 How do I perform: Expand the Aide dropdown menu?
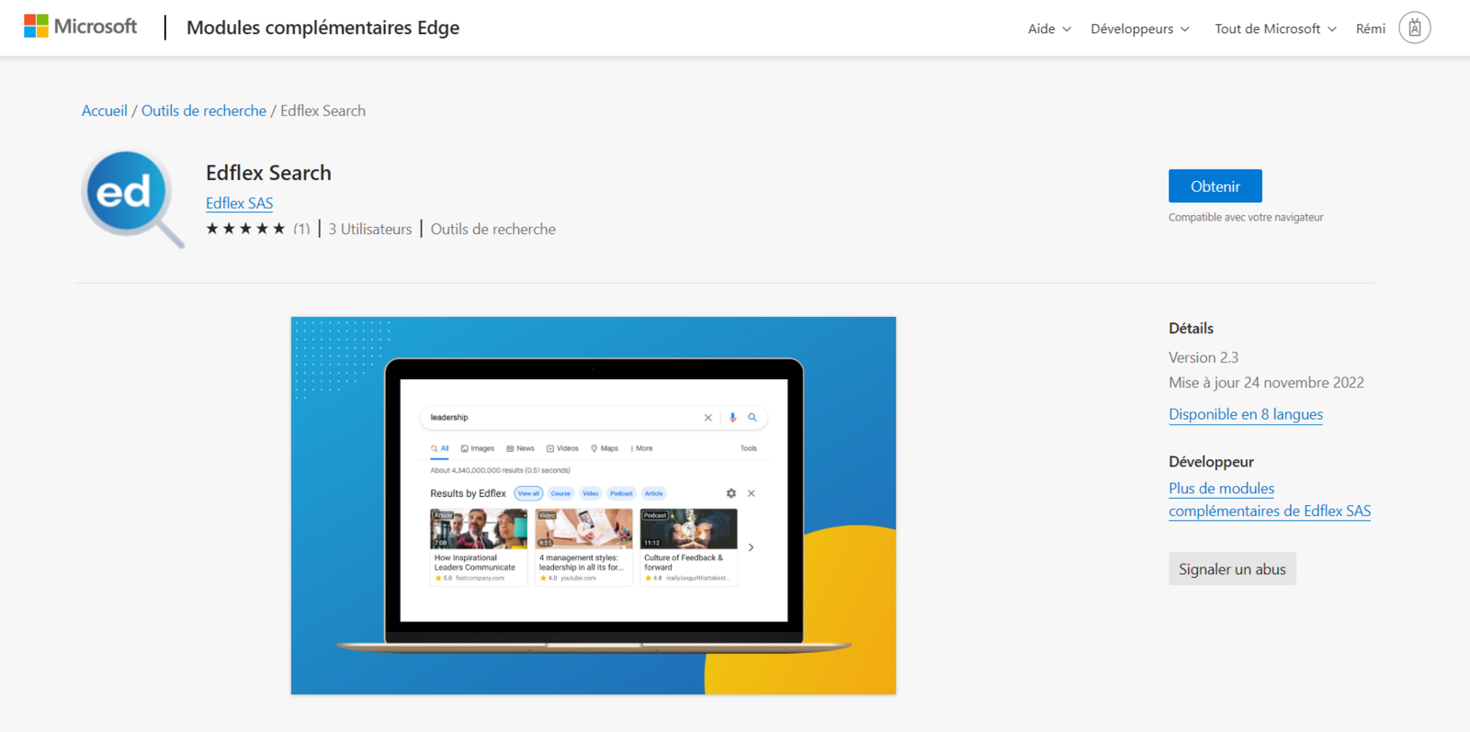[x=1049, y=28]
